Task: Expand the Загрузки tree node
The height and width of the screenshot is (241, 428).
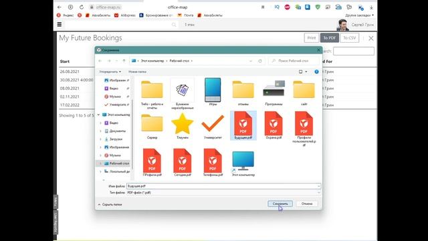Action: [100, 139]
